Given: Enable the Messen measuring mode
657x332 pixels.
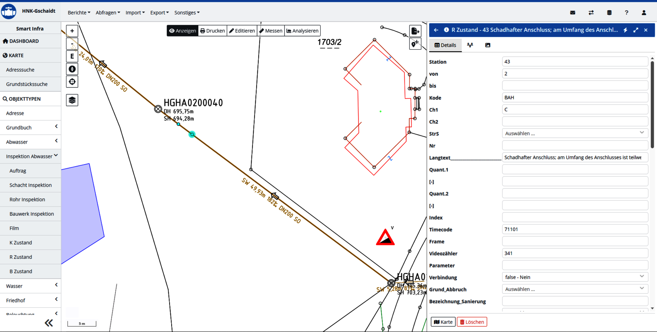Looking at the screenshot, I should tap(271, 31).
